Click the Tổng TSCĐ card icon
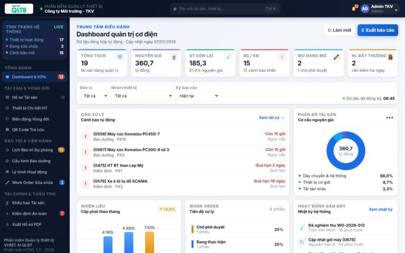This screenshot has width=405, height=253. (x=120, y=57)
